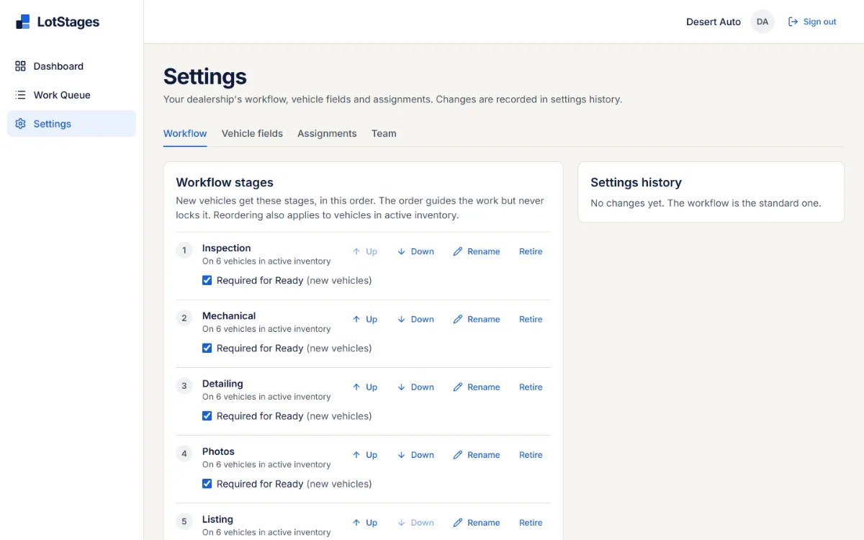864x540 pixels.
Task: Toggle Required for Ready on Detailing
Action: click(x=207, y=415)
